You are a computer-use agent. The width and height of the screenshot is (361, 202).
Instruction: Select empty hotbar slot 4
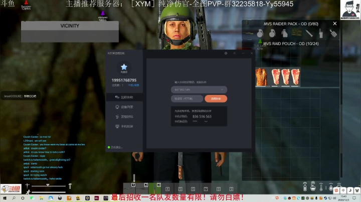(167, 189)
